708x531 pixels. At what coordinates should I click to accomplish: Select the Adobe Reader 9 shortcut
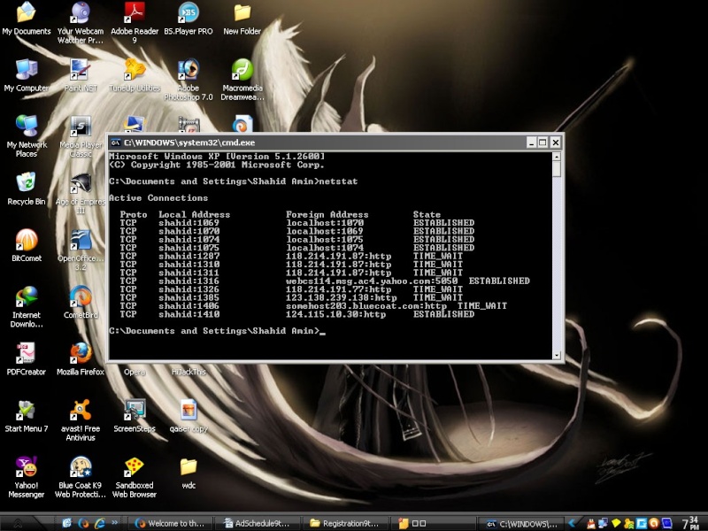[135, 21]
